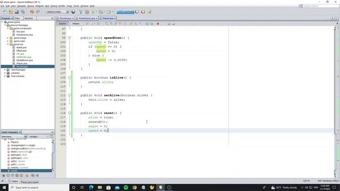This screenshot has height=191, width=340.
Task: Expand the Test Packages node
Action: click(5, 70)
